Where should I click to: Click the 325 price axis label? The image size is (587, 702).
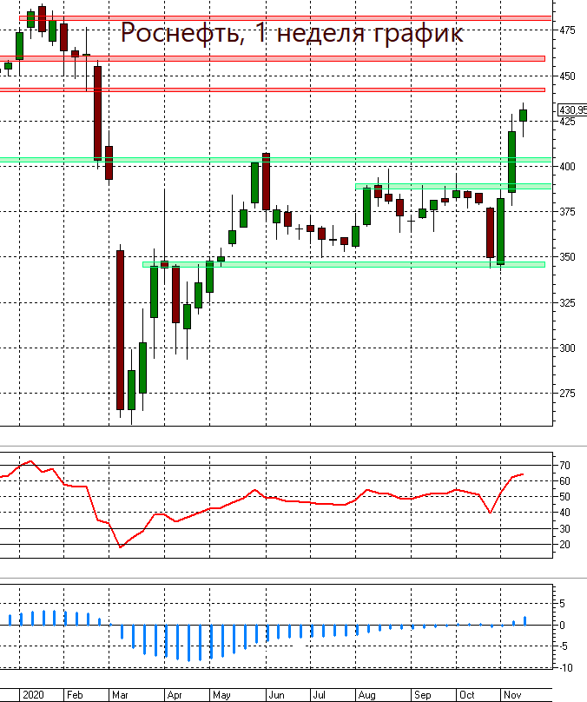[567, 303]
